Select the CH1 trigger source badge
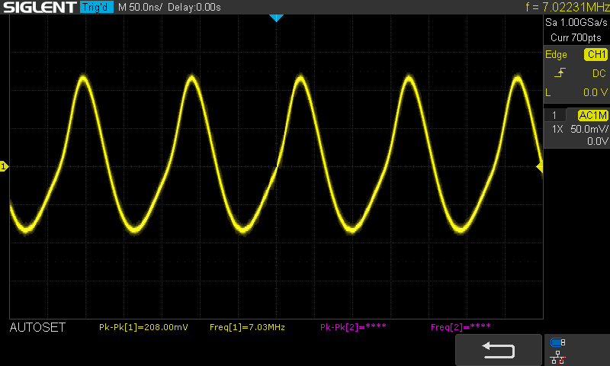The width and height of the screenshot is (610, 366). click(x=596, y=54)
